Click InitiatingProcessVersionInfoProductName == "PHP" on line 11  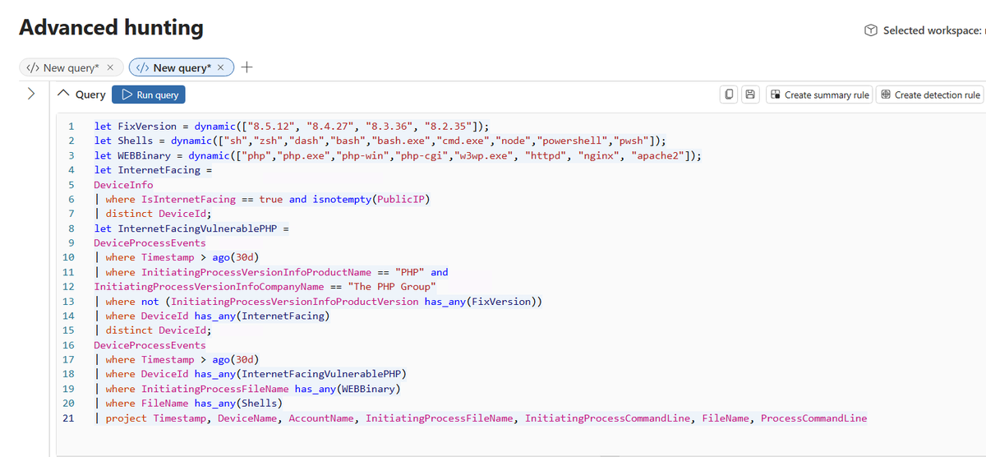coord(283,272)
